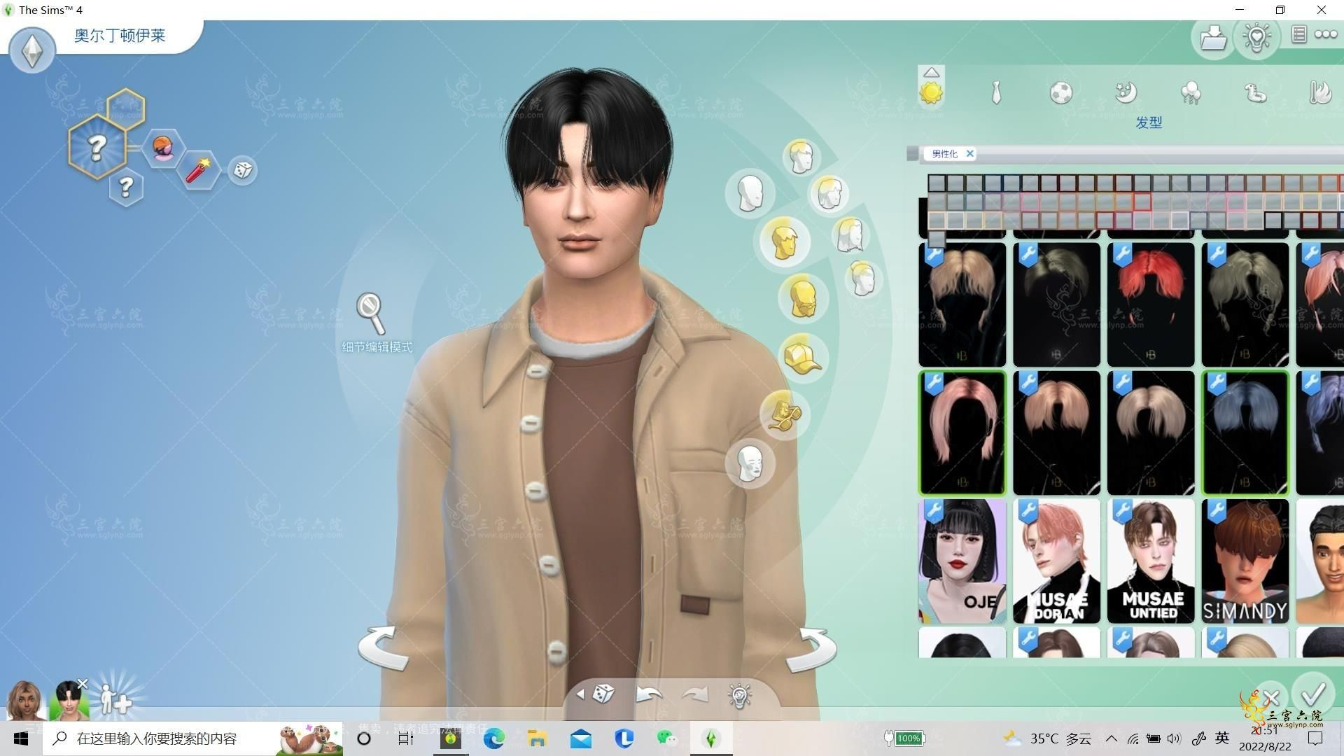
Task: Open the likes and dislikes hexagon
Action: 163,148
